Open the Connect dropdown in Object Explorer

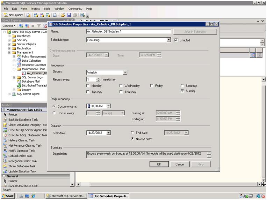click(9, 26)
